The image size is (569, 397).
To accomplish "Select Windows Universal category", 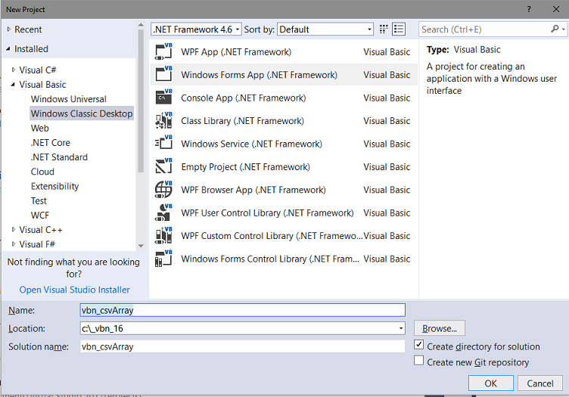I will click(69, 99).
